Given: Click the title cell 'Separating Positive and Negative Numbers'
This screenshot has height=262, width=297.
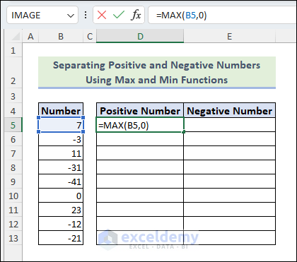Looking at the screenshot, I should tap(157, 72).
